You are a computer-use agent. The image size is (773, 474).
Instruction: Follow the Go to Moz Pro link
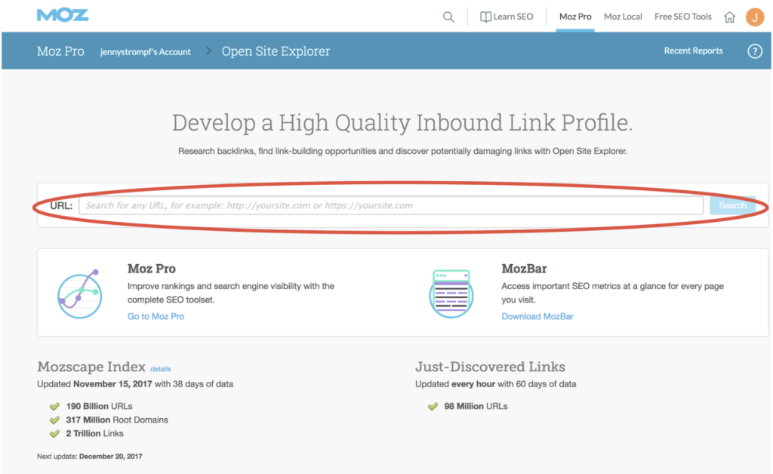[x=156, y=316]
